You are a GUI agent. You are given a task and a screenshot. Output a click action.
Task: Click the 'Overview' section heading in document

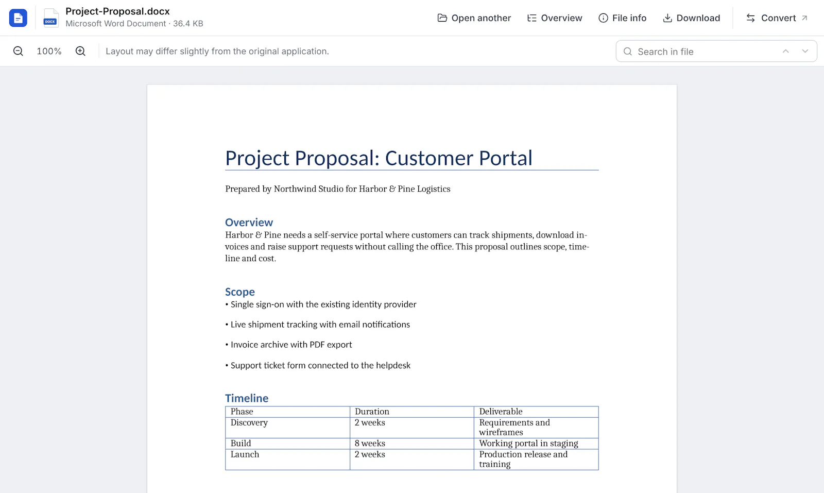point(249,223)
